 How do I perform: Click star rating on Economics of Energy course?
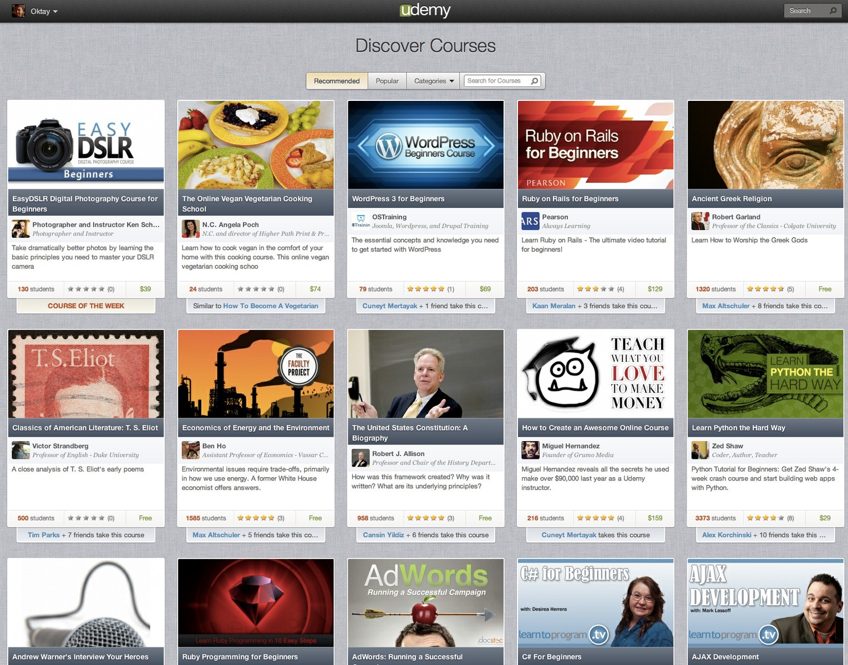[x=256, y=518]
